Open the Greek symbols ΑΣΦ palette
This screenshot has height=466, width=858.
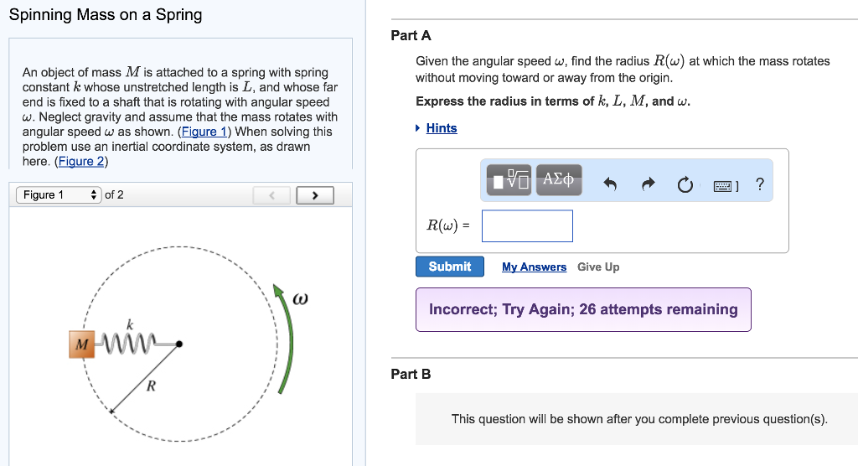tap(558, 180)
